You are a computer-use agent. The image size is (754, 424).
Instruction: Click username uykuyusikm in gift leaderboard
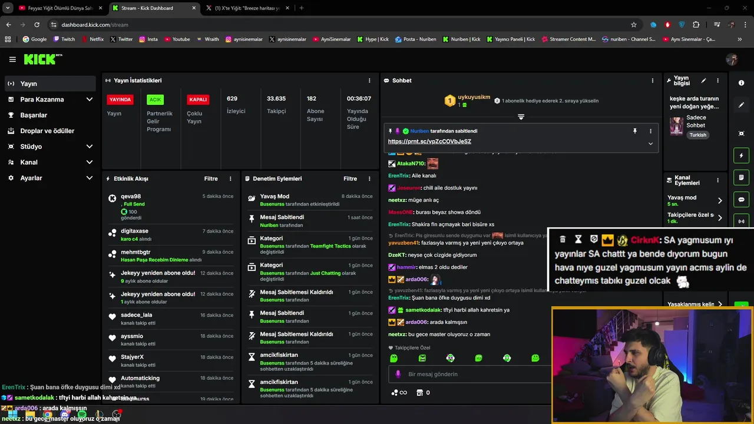(x=474, y=97)
